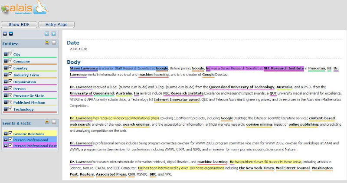Toggle the Country checkbox
The image size is (347, 183).
10,68
